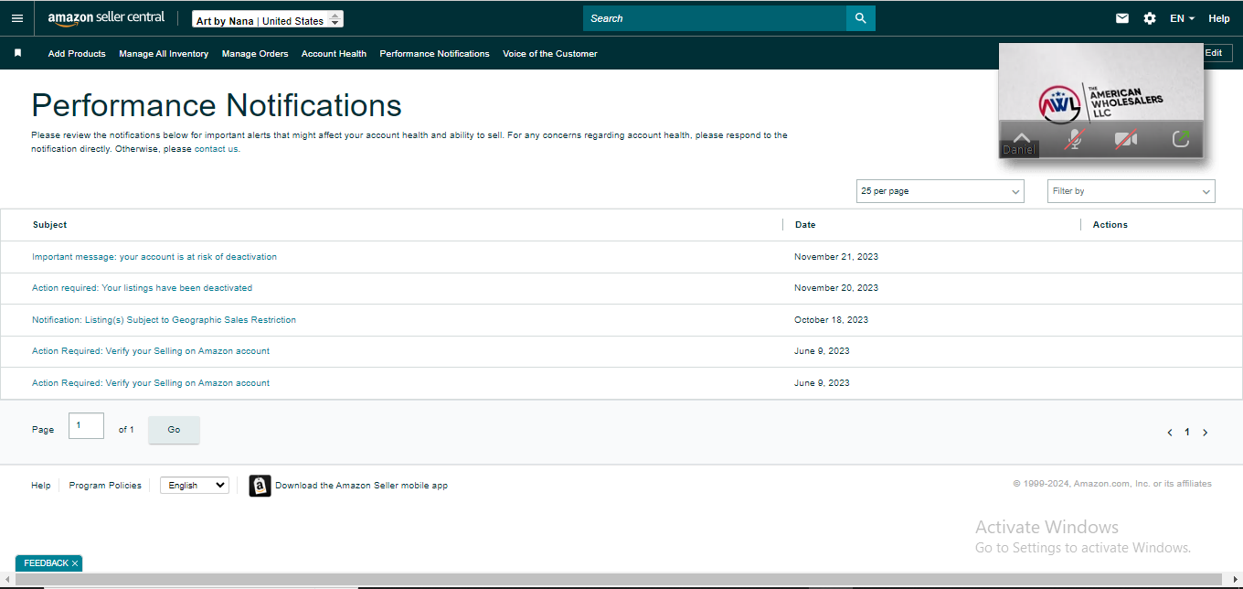
Task: Open the hamburger main menu
Action: 17,18
